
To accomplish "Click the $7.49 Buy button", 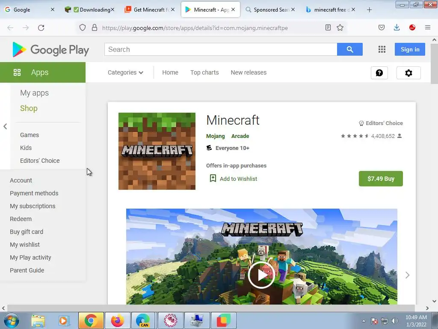I will click(x=381, y=179).
